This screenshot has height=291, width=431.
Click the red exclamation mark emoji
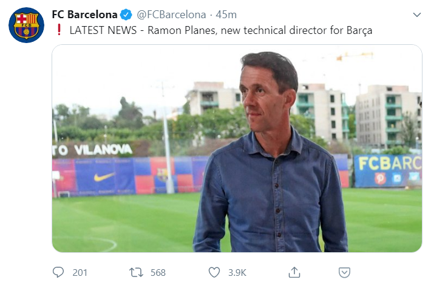click(x=59, y=30)
